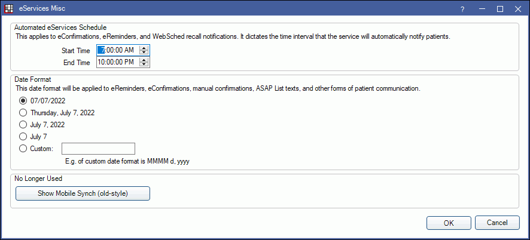Select the July 7, 2022 radio button

23,125
